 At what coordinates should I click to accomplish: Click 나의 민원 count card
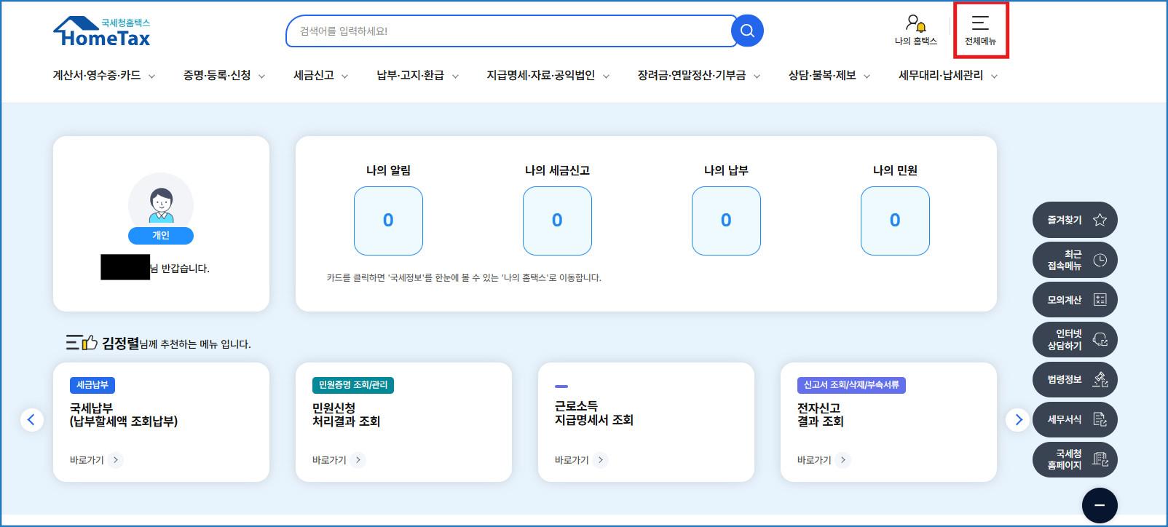(895, 221)
